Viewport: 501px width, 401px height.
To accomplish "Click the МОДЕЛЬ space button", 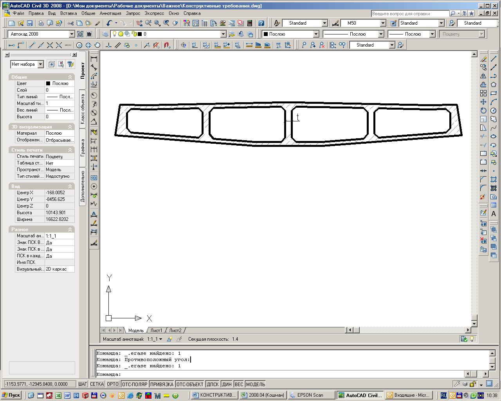I will pos(256,384).
